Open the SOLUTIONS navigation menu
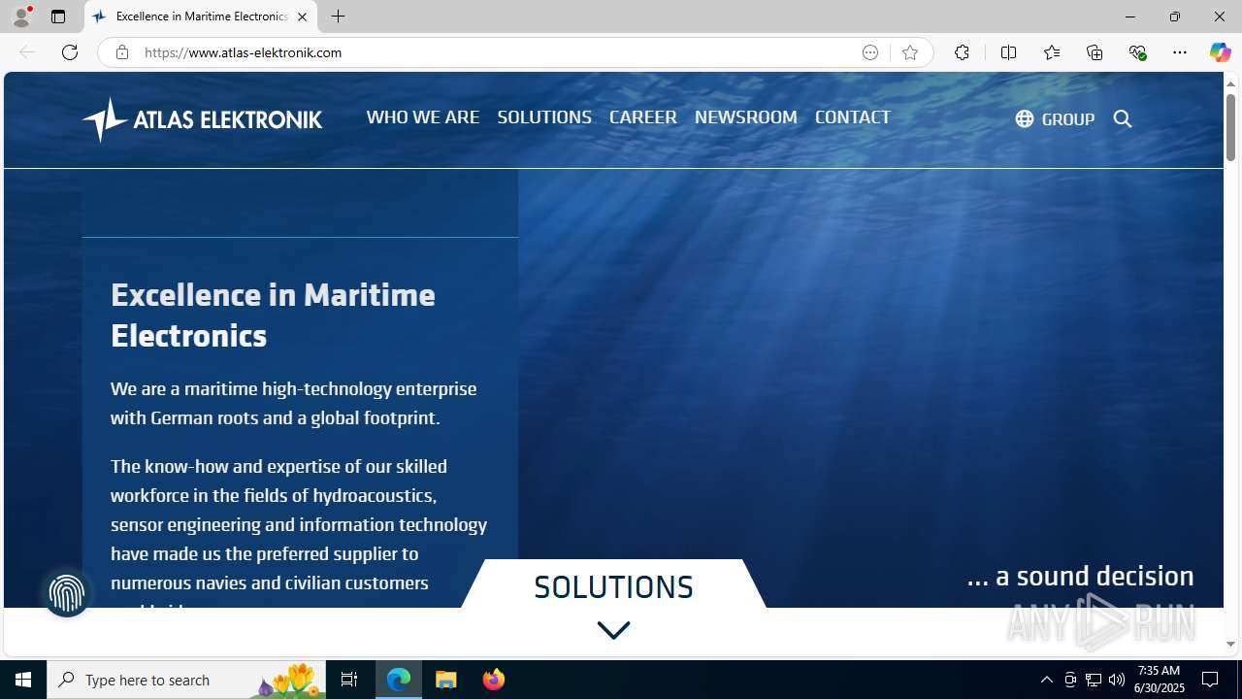This screenshot has width=1242, height=699. (x=544, y=116)
